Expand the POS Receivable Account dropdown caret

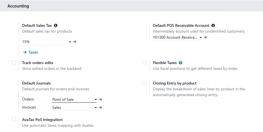click(200, 38)
